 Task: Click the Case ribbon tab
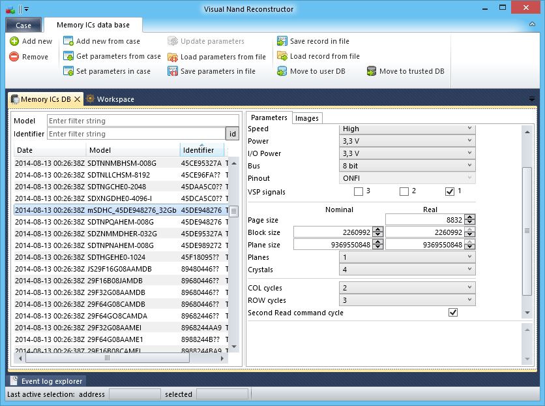click(x=23, y=25)
